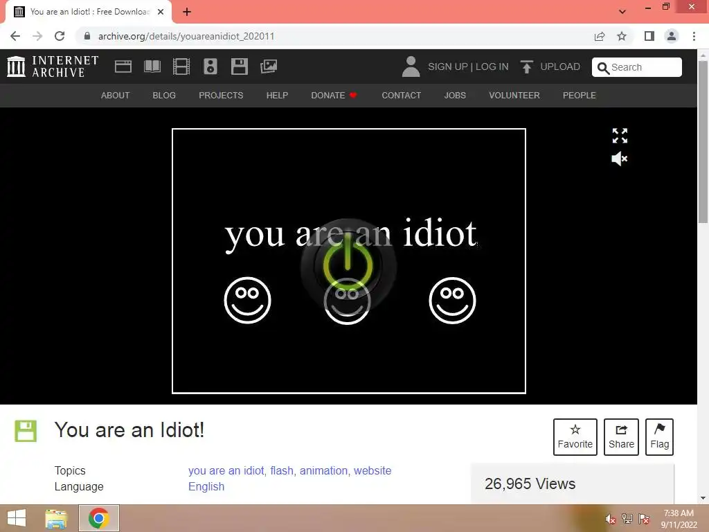The image size is (709, 532).
Task: Click the Search input field
Action: (x=637, y=67)
